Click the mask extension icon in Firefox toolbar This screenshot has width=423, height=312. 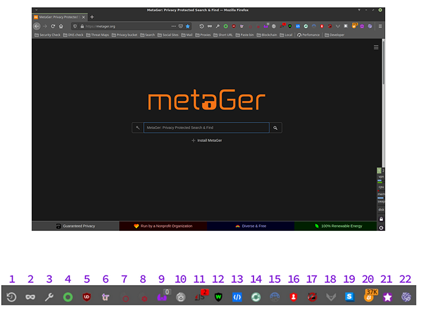tap(210, 26)
